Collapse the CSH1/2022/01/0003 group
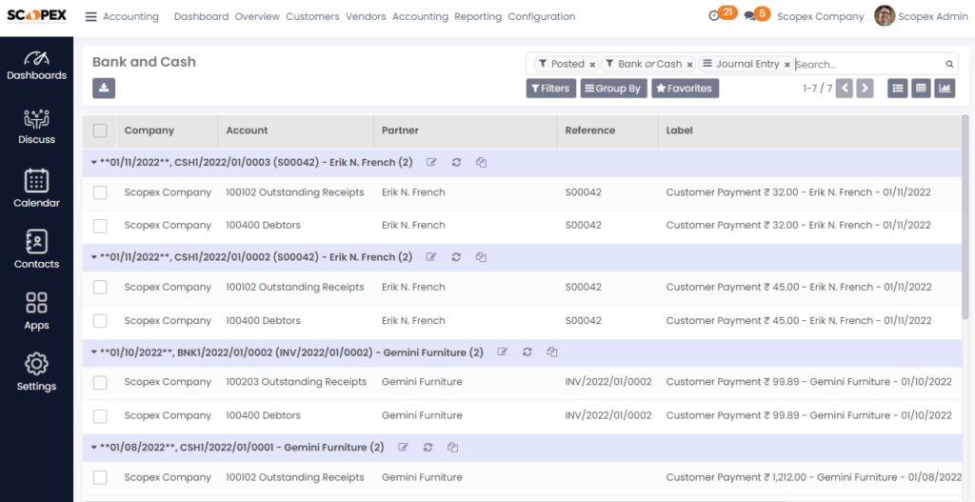This screenshot has width=975, height=502. 94,162
